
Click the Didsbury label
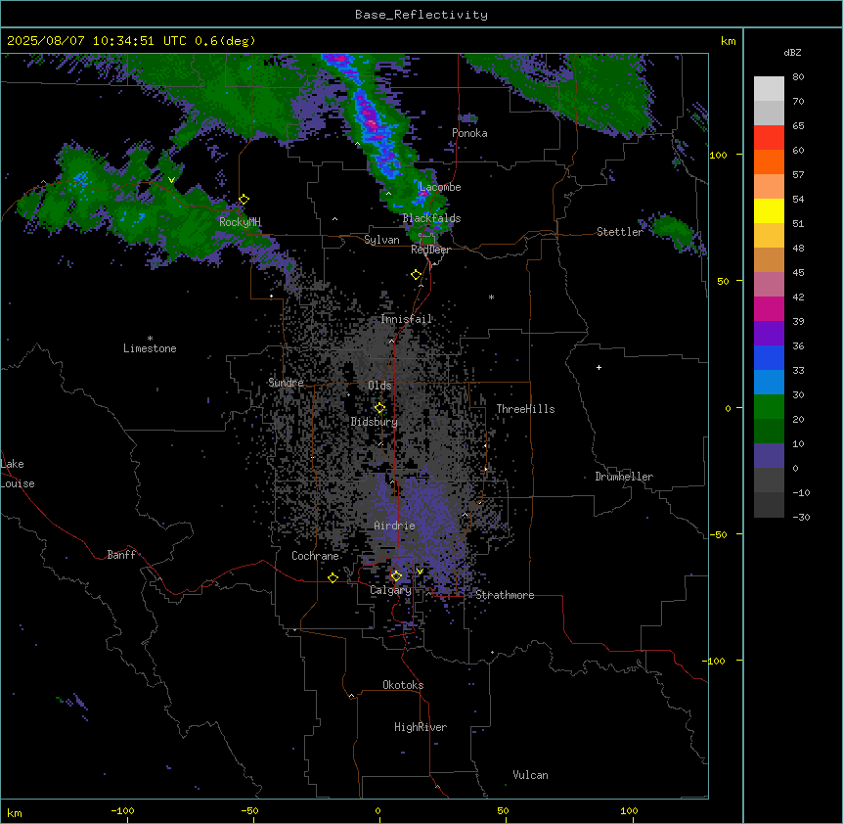click(375, 422)
